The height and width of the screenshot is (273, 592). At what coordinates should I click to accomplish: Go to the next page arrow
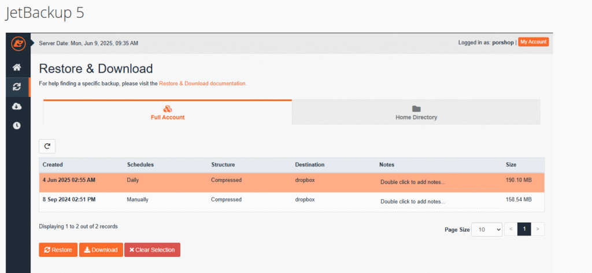538,229
